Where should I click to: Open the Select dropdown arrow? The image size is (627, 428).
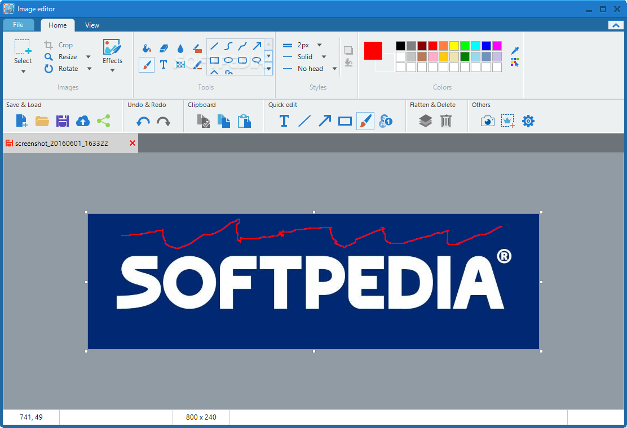[23, 72]
